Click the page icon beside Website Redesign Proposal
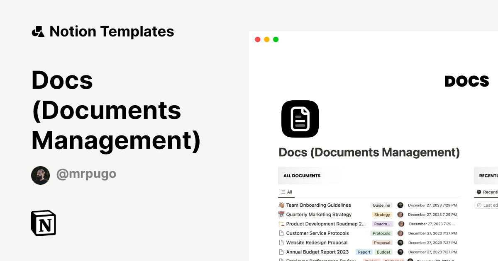498x261 pixels. click(281, 242)
